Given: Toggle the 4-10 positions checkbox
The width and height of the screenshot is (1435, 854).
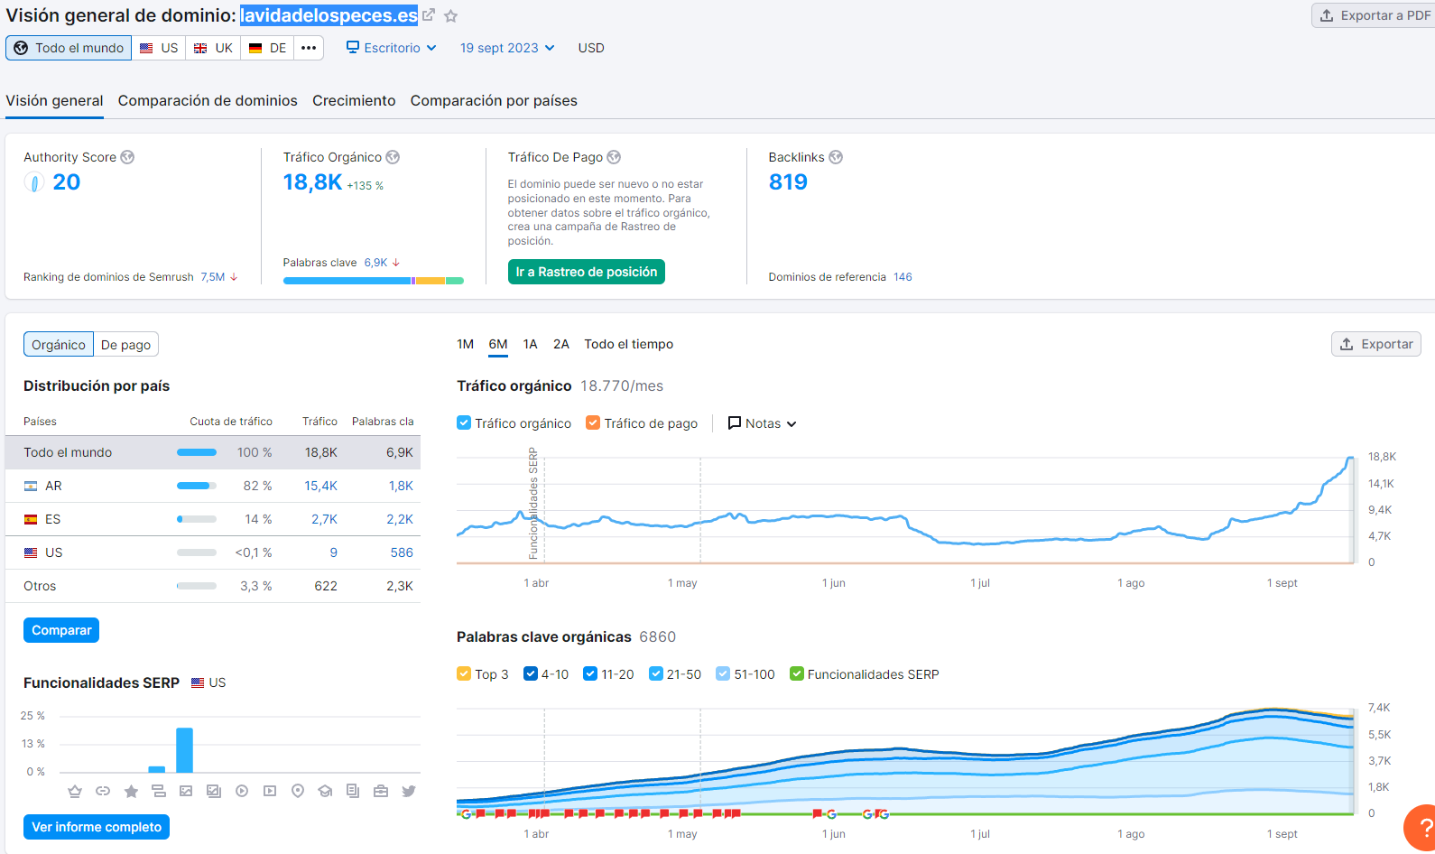Looking at the screenshot, I should click(531, 673).
